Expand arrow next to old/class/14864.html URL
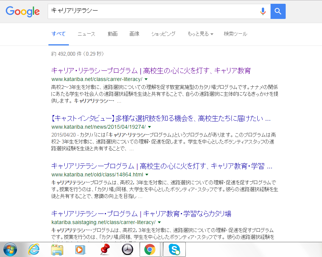322x257 pixels. tap(147, 174)
